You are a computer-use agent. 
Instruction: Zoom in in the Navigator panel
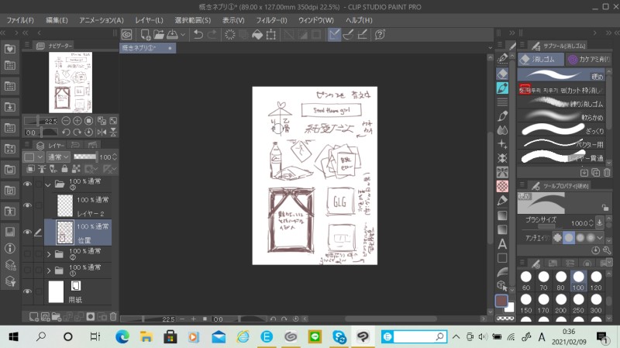[77, 121]
